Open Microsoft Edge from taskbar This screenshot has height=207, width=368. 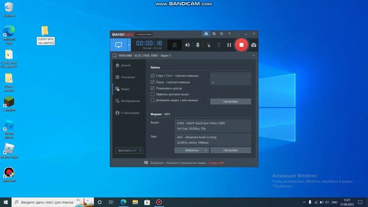123,202
